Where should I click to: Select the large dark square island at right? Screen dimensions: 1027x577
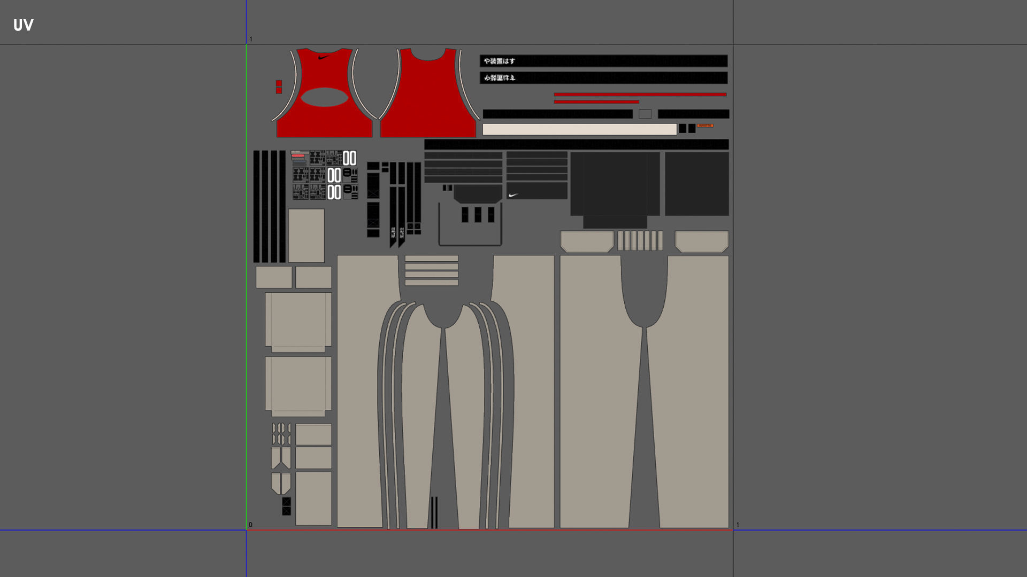[696, 184]
